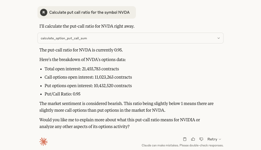Open feedback with the thumbs down icon
The image size is (261, 150).
[x=201, y=139]
